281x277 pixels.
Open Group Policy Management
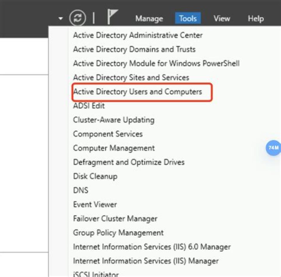[118, 233]
